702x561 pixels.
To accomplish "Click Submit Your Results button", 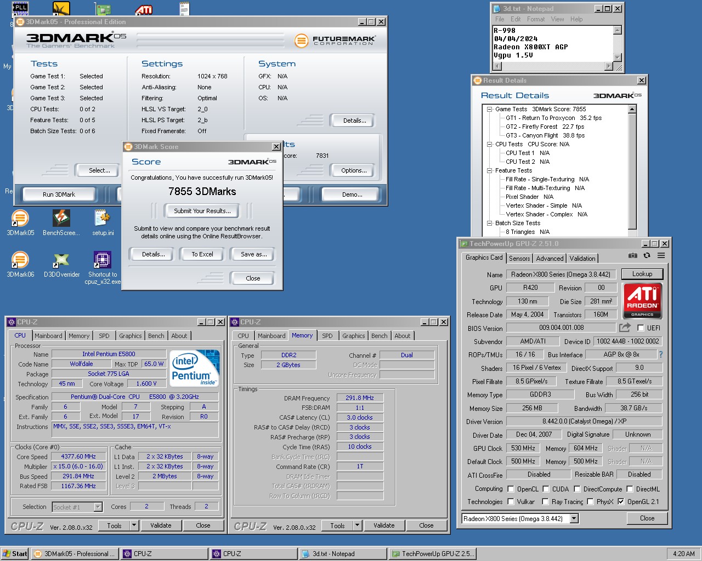I will [x=202, y=211].
